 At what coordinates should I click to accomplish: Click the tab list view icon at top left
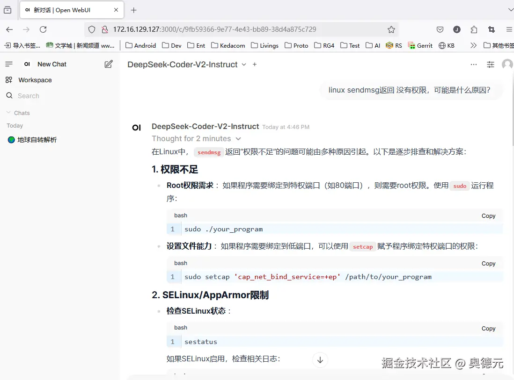click(7, 10)
